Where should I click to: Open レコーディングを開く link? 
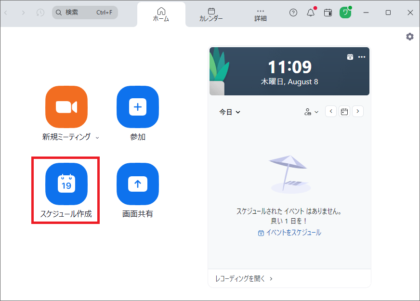tap(244, 279)
